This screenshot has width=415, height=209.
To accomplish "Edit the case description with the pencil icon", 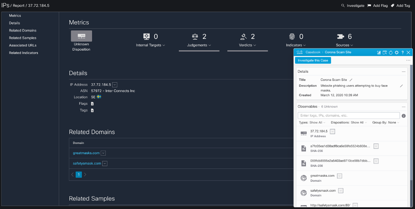I will coord(401,86).
